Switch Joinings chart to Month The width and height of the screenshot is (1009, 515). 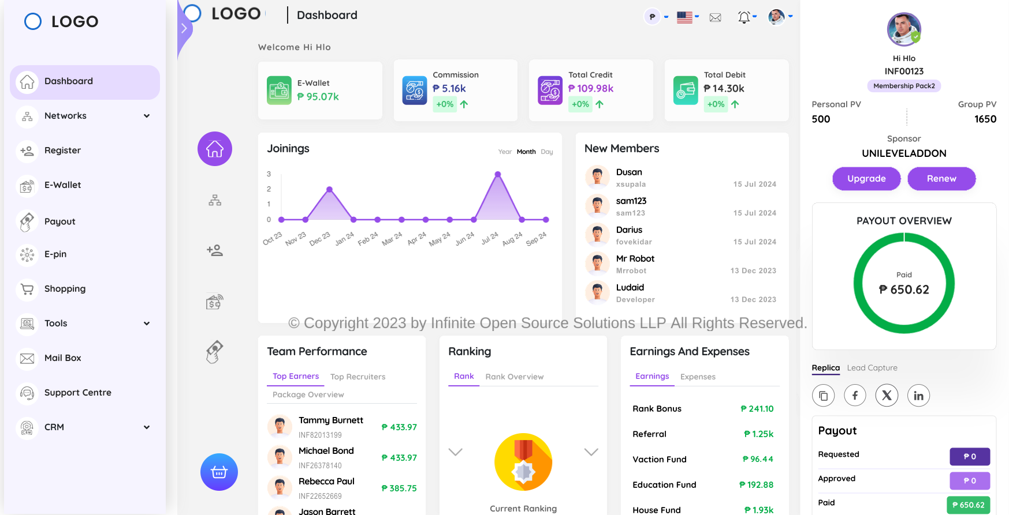click(x=526, y=152)
